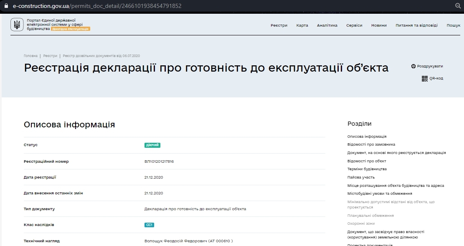
Task: Jump to Документ, що засвідчує право власності
Action: point(385,234)
